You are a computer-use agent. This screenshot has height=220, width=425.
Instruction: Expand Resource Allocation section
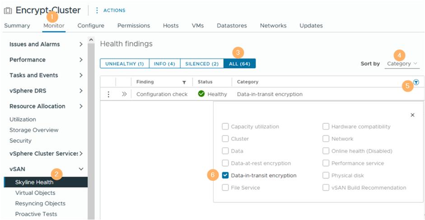coord(81,106)
